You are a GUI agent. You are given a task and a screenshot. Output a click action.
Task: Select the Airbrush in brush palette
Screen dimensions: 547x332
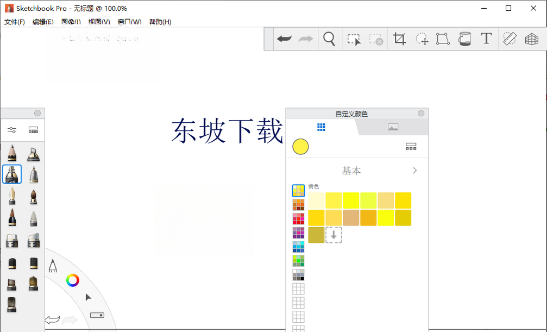(x=34, y=154)
